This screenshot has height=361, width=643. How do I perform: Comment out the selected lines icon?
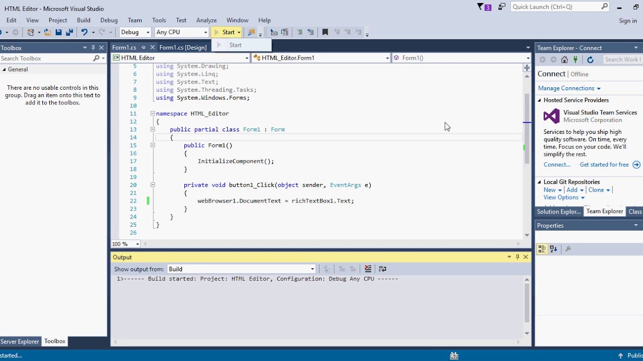coord(300,32)
